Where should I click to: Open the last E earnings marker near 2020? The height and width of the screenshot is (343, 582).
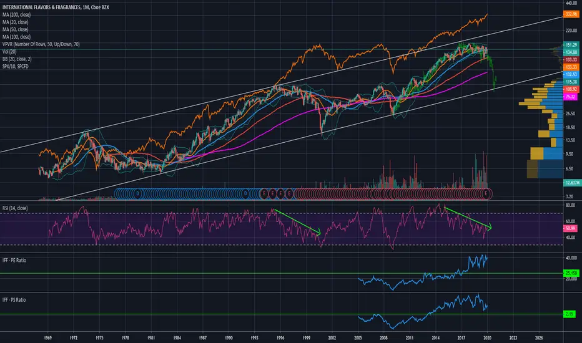[x=486, y=193]
